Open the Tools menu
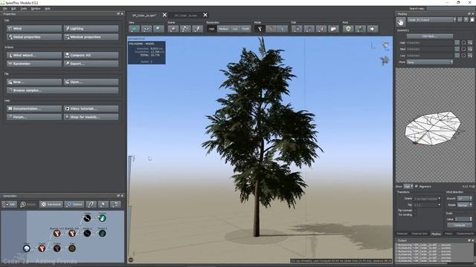 point(24,9)
